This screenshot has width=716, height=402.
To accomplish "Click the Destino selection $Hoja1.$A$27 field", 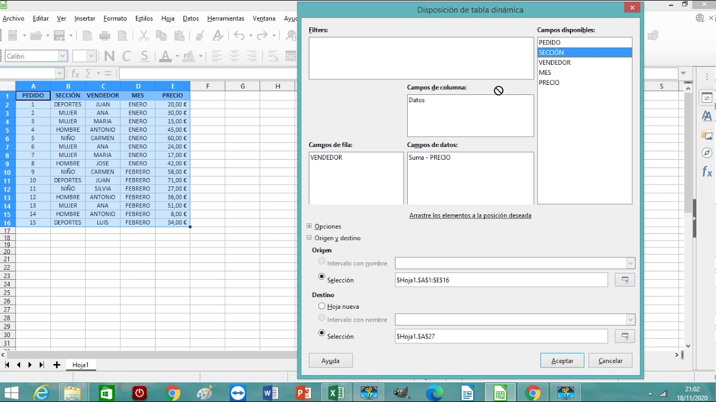I will tap(501, 336).
